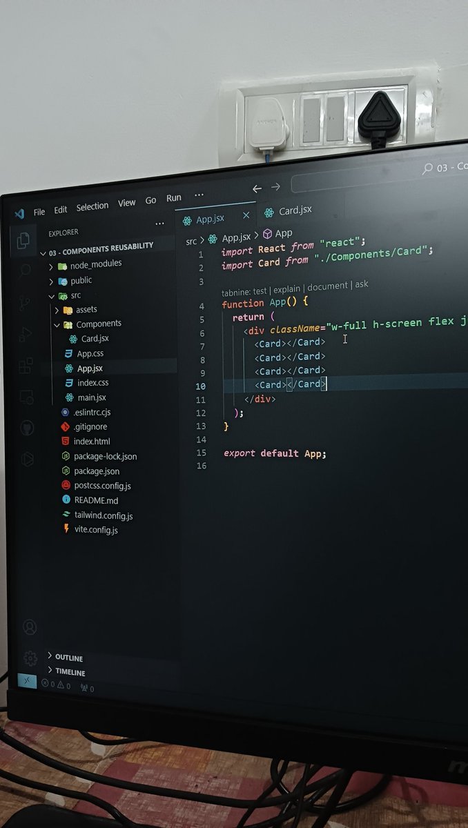Click the 'import React from' code line

point(293,246)
